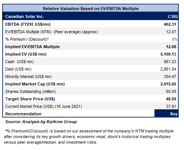Select the 'Debt (US$ mn)' label
The width and height of the screenshot is (184, 150).
[x=18, y=69]
